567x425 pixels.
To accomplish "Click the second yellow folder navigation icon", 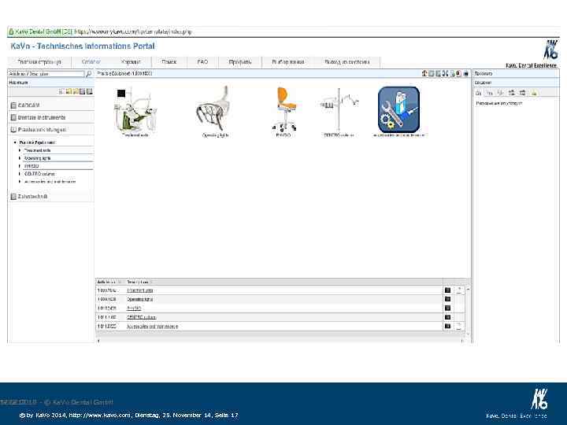I will [x=76, y=92].
